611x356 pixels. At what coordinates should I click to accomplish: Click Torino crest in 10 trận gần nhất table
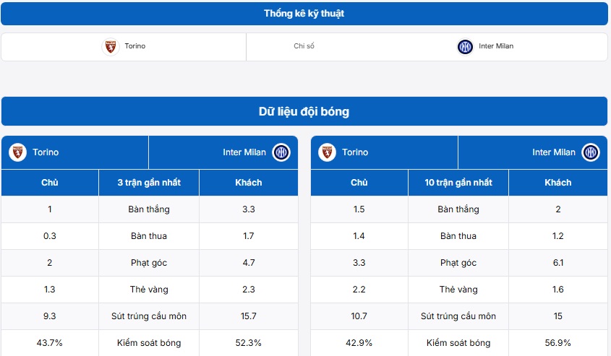point(327,152)
